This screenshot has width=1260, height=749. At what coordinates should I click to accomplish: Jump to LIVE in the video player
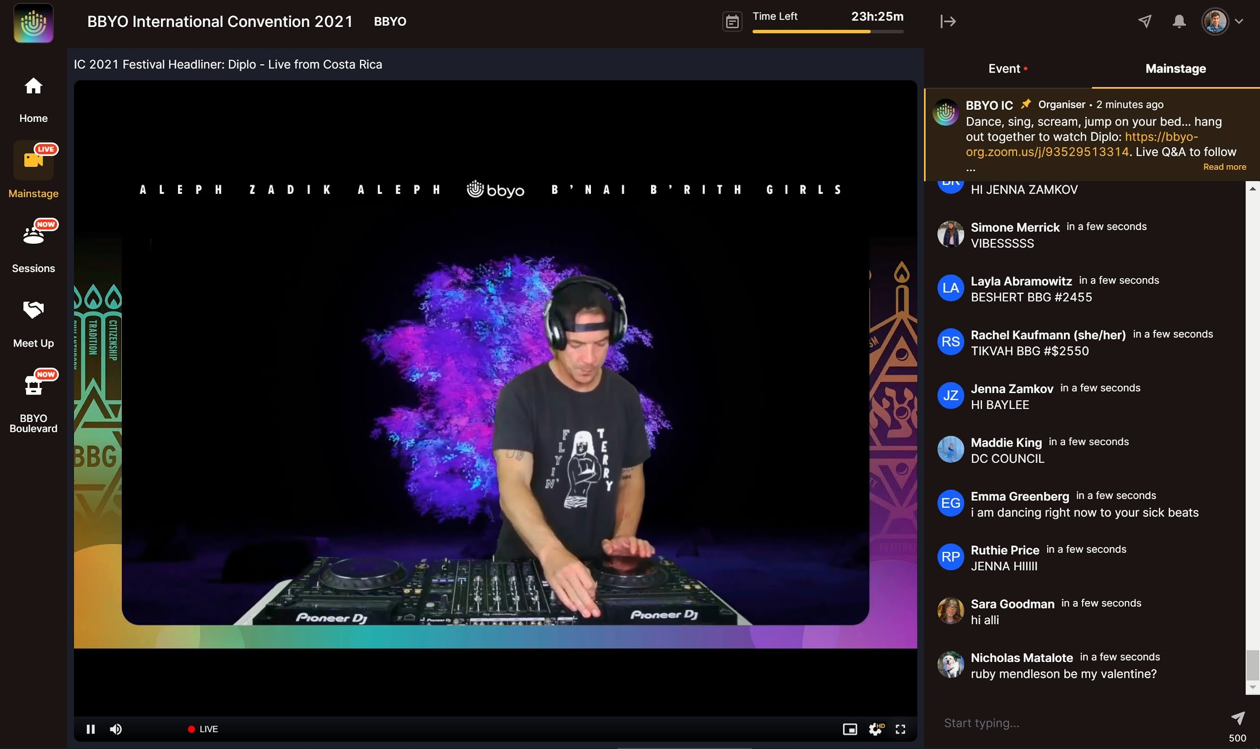(x=203, y=729)
